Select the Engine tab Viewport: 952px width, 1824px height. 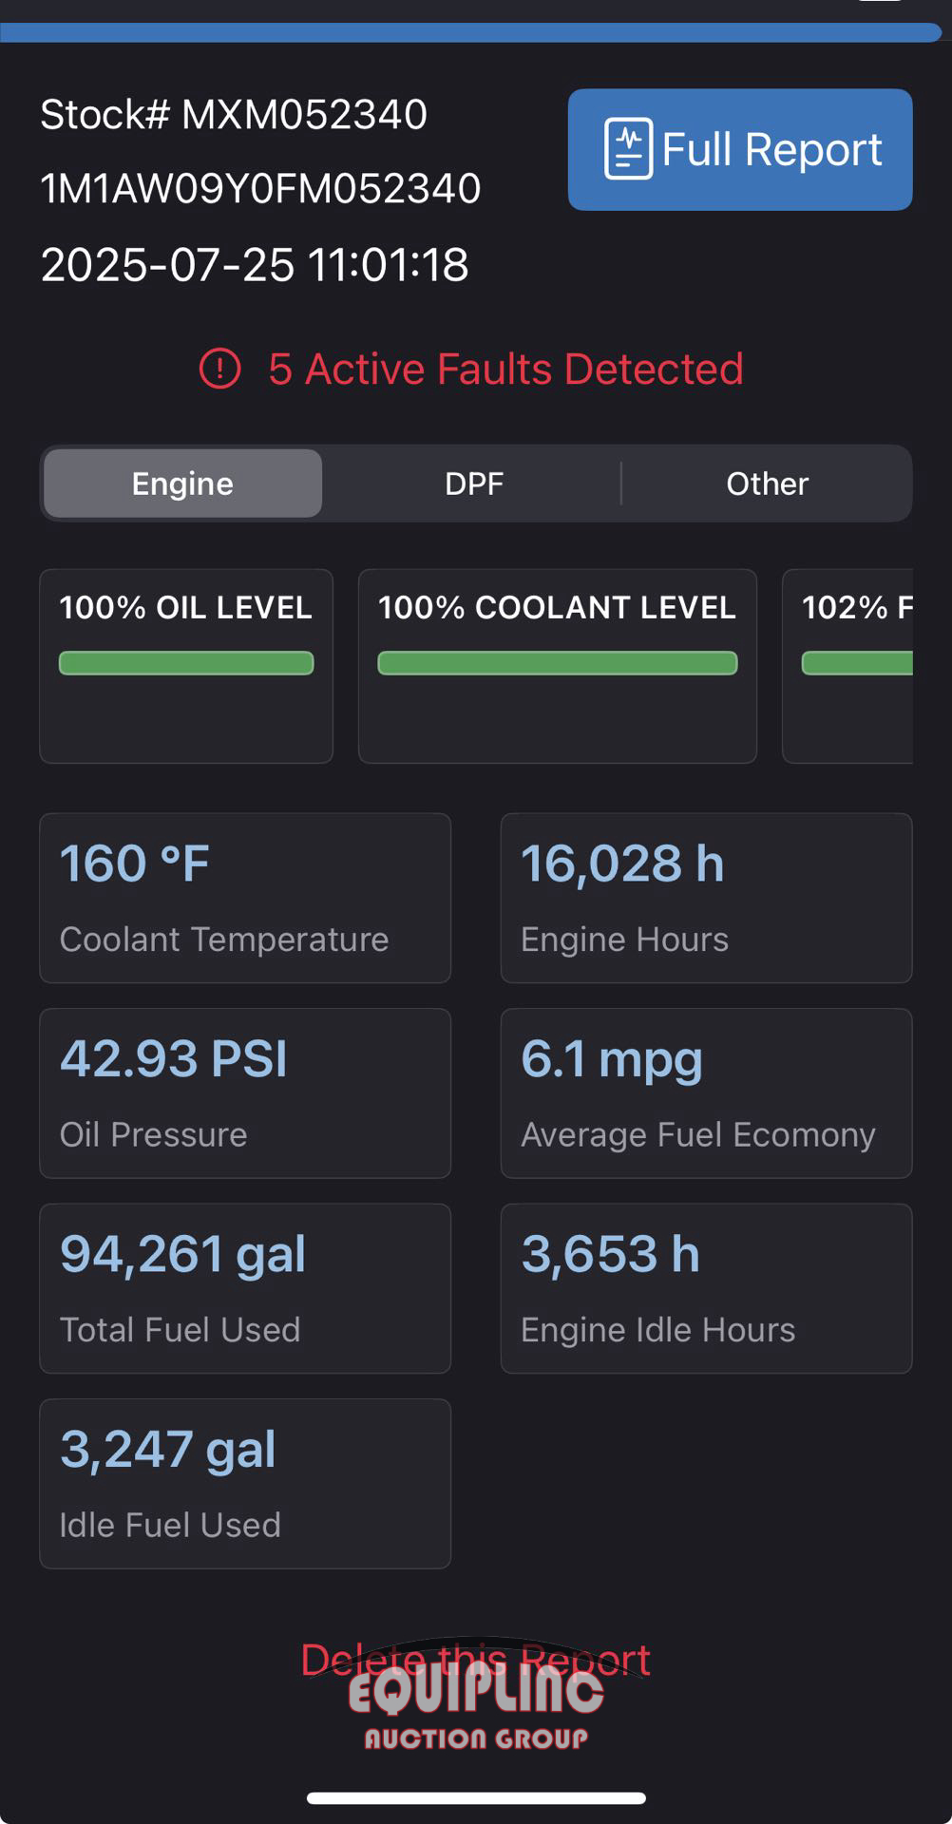pos(182,484)
